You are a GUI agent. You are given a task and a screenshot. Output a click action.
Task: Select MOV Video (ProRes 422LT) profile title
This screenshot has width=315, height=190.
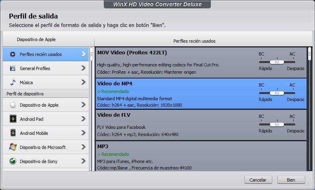(132, 53)
